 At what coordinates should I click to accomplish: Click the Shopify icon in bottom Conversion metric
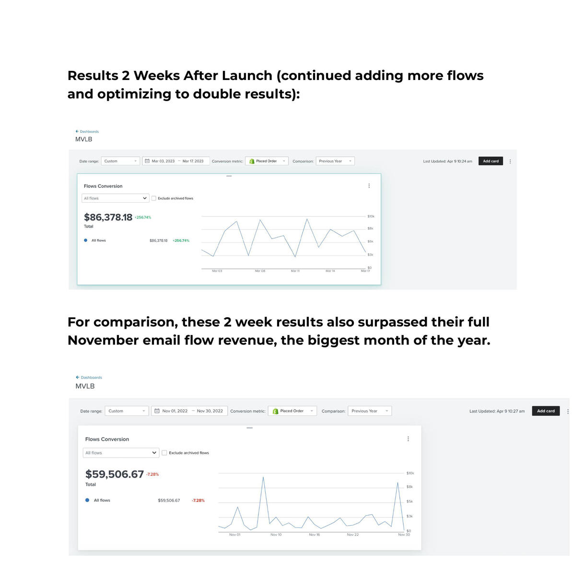[275, 411]
